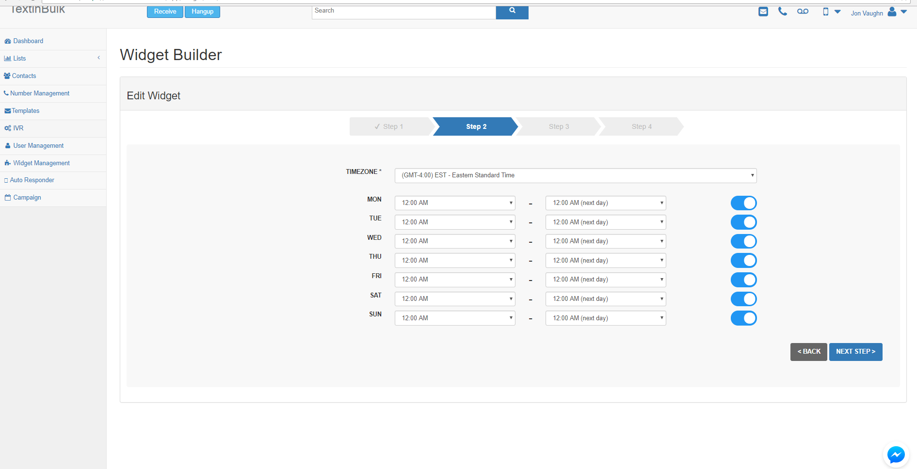Open Friday end time dropdown

click(606, 280)
